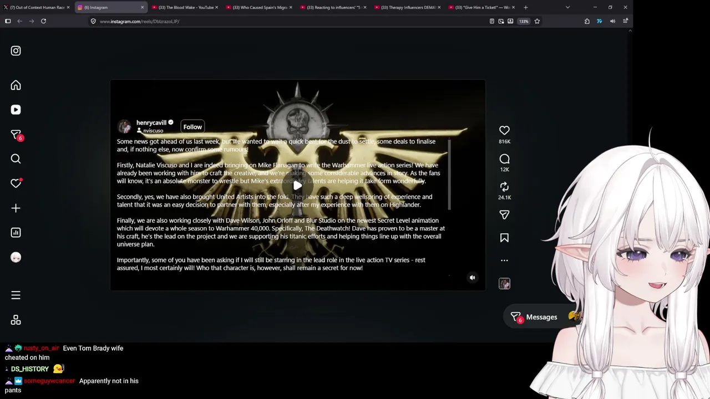Switch to the Reacting to influencers tab
Image resolution: width=710 pixels, height=399 pixels.
click(333, 7)
